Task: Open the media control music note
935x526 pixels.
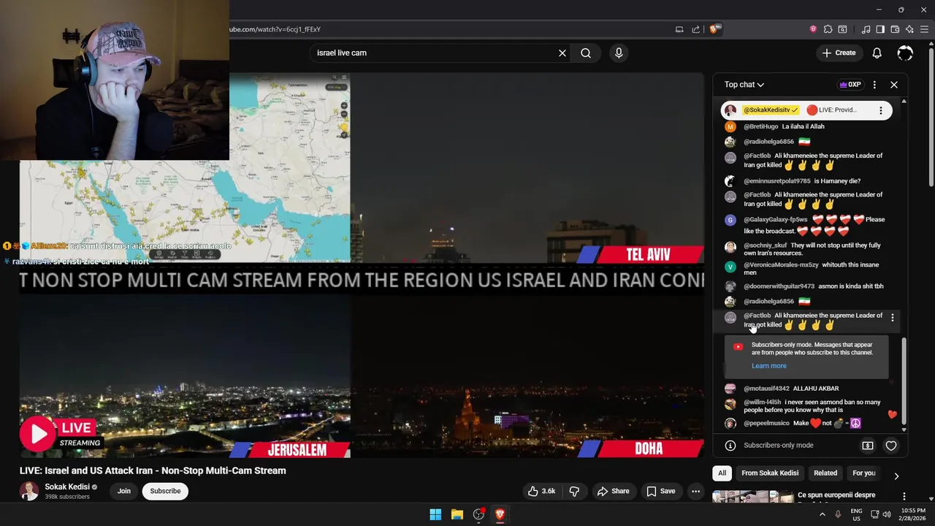Action: [x=866, y=29]
